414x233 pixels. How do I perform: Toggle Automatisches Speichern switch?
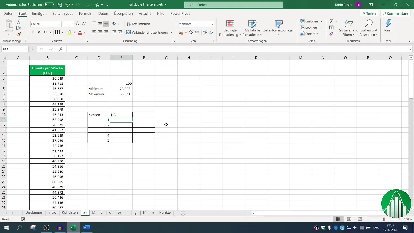click(x=49, y=5)
